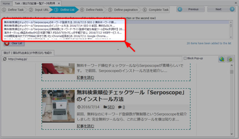The image size is (239, 139).
Task: Click the browser pane scroll-up arrow
Action: point(232,65)
